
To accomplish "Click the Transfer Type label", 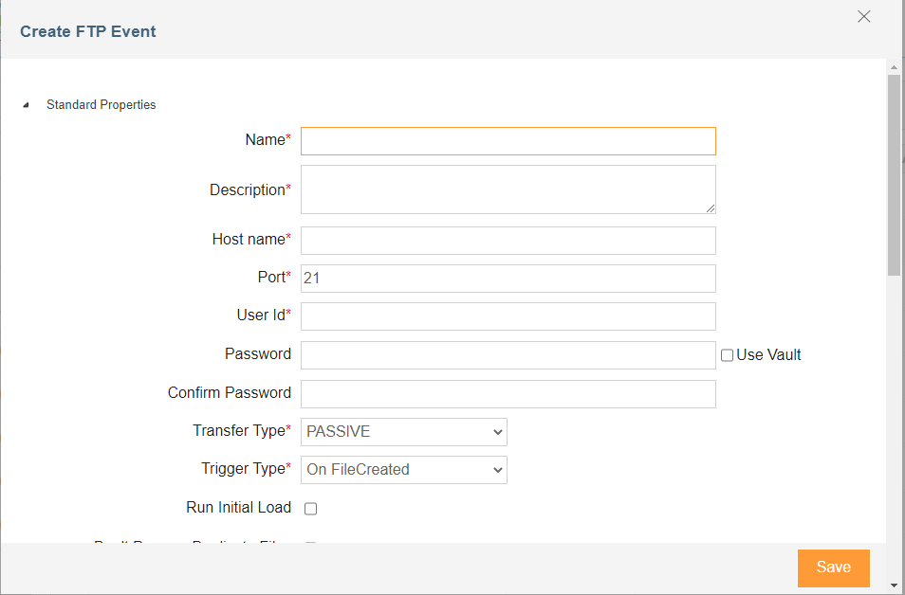I will click(241, 431).
